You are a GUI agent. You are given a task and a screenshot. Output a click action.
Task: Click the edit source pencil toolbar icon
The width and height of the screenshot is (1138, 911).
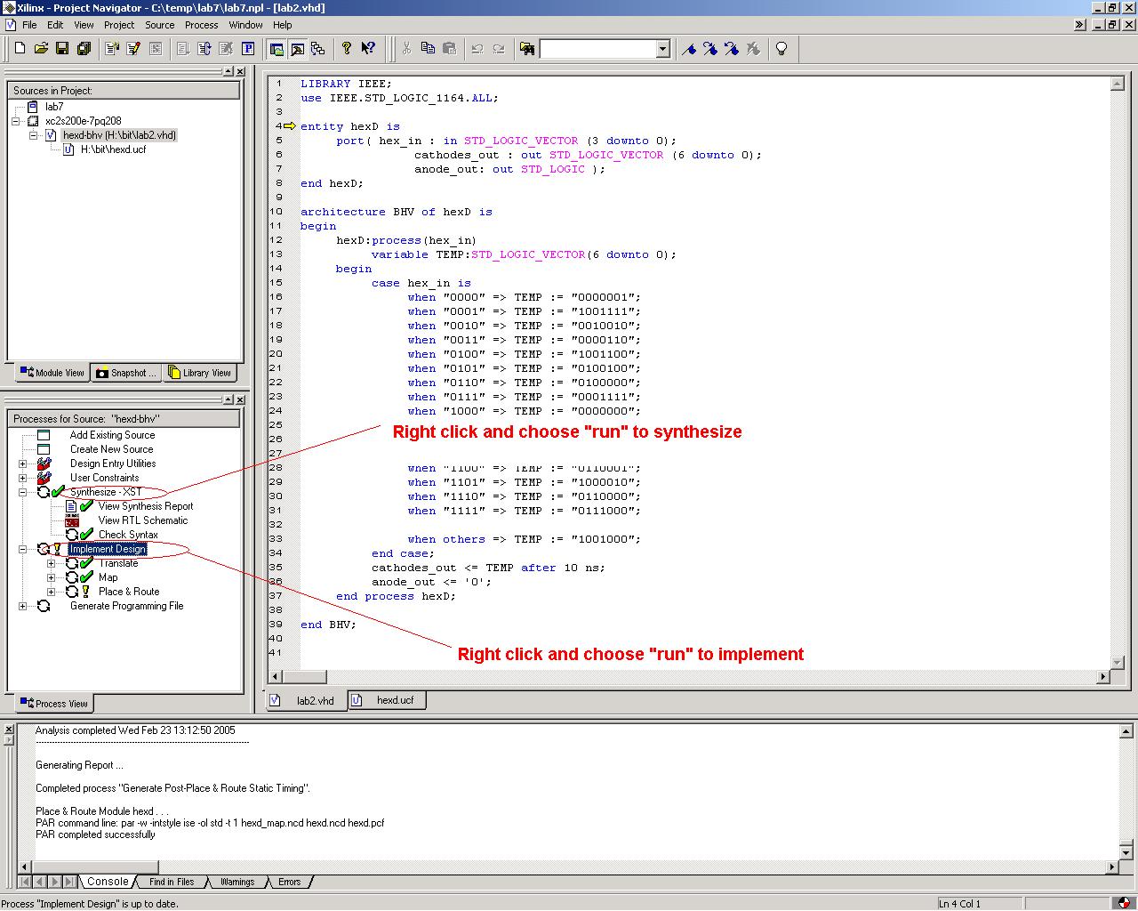[133, 49]
